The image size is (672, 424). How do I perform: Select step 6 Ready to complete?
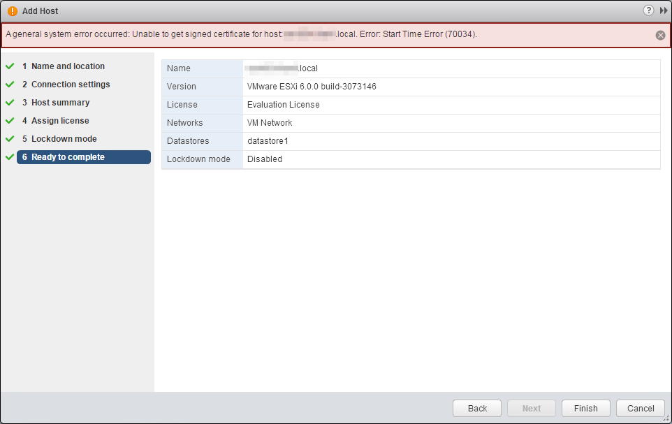(84, 157)
